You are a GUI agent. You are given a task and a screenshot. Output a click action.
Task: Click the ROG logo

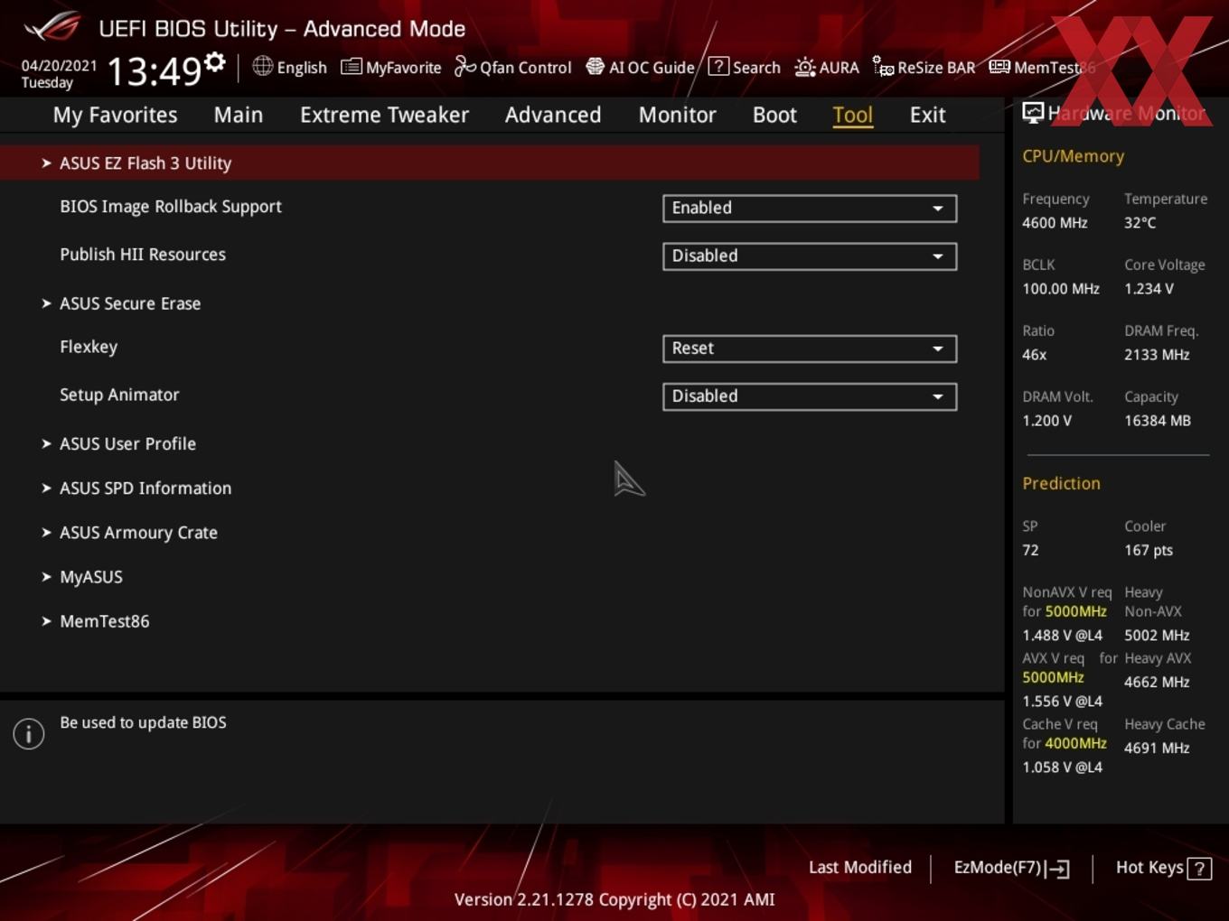coord(52,27)
